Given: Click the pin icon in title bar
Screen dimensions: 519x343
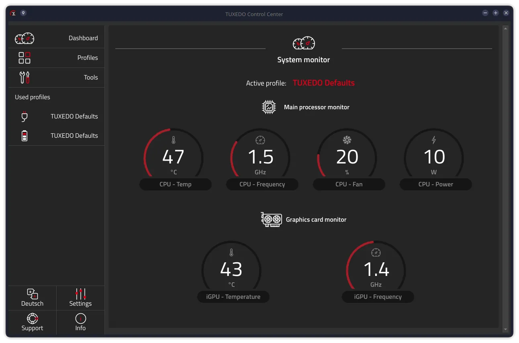Looking at the screenshot, I should (x=23, y=13).
